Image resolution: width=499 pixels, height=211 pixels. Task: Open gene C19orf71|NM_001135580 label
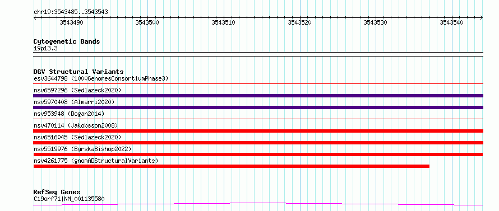coord(69,199)
